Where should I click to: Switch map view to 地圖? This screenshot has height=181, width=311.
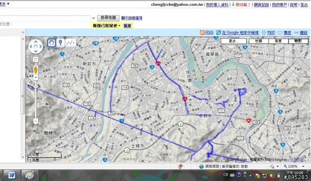[259, 41]
